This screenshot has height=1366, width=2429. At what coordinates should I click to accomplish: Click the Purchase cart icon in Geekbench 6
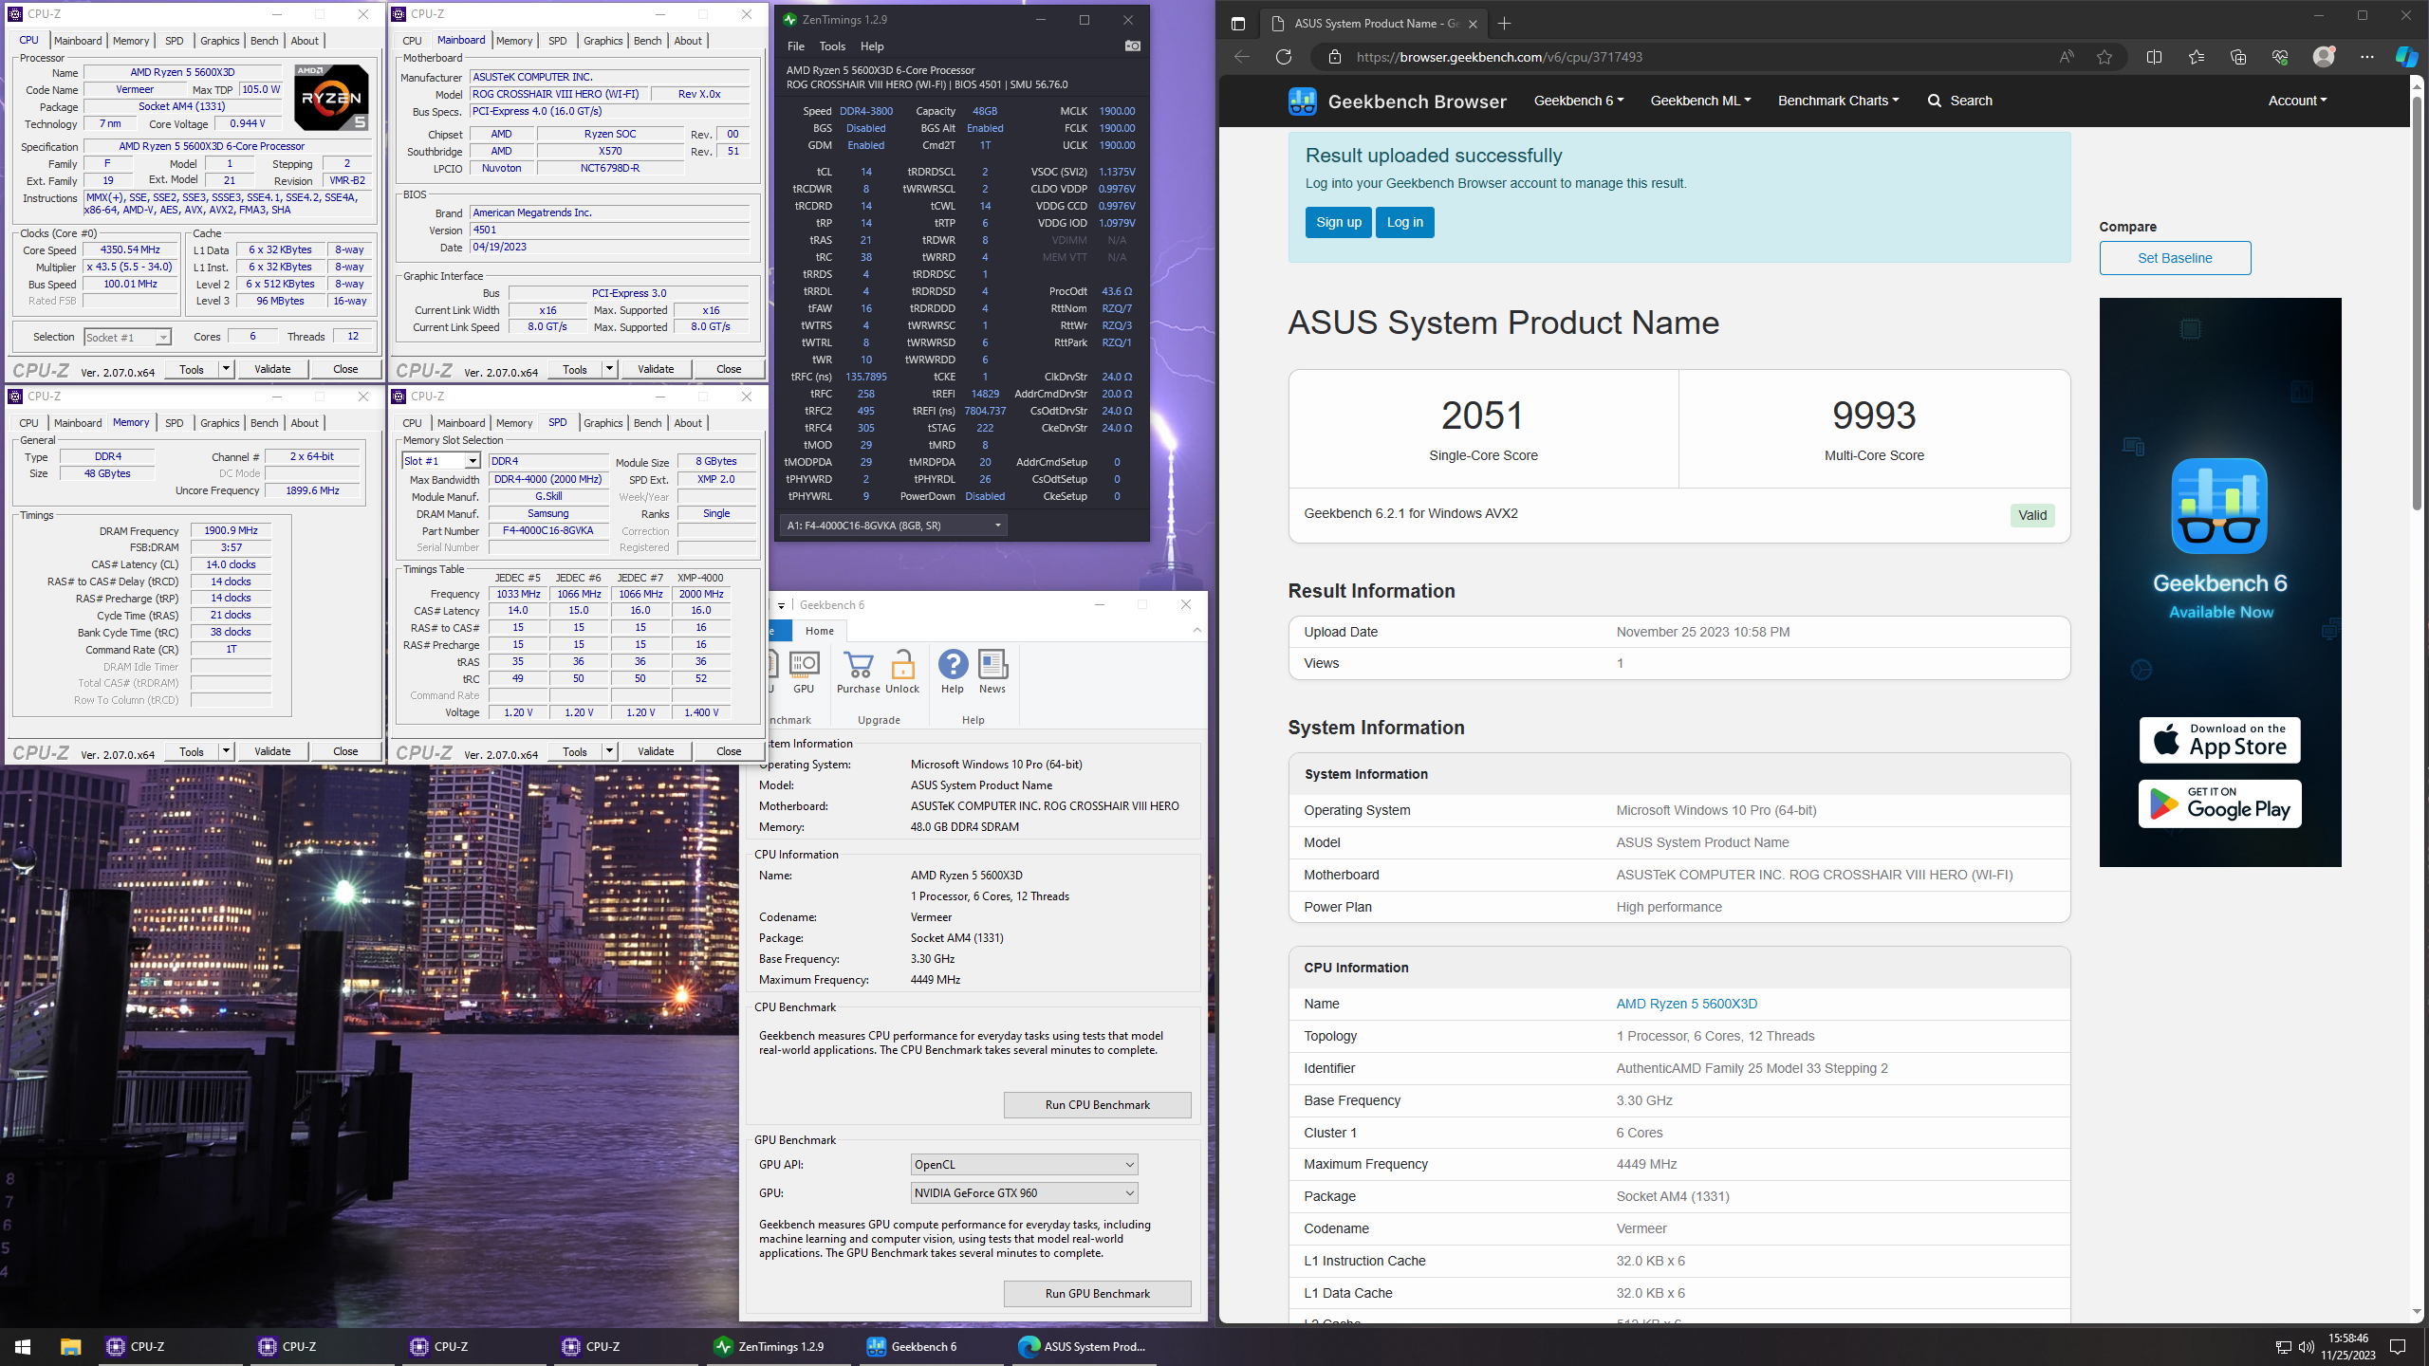(858, 672)
